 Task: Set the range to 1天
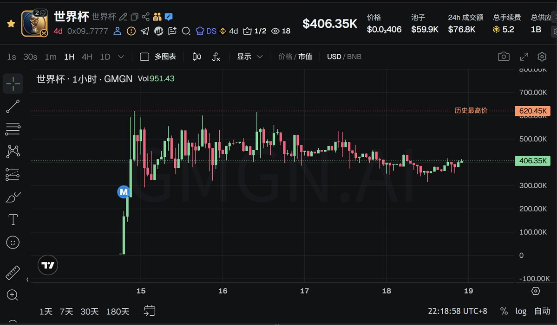coord(46,312)
